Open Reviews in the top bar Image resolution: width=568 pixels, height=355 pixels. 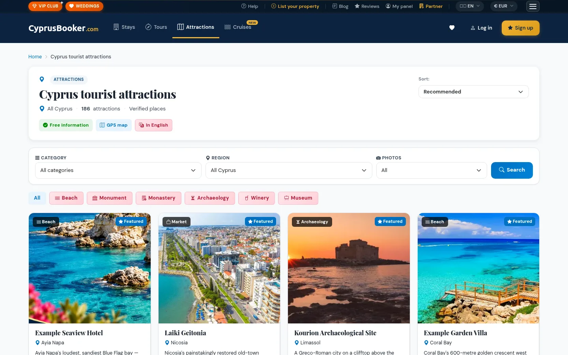pyautogui.click(x=367, y=6)
